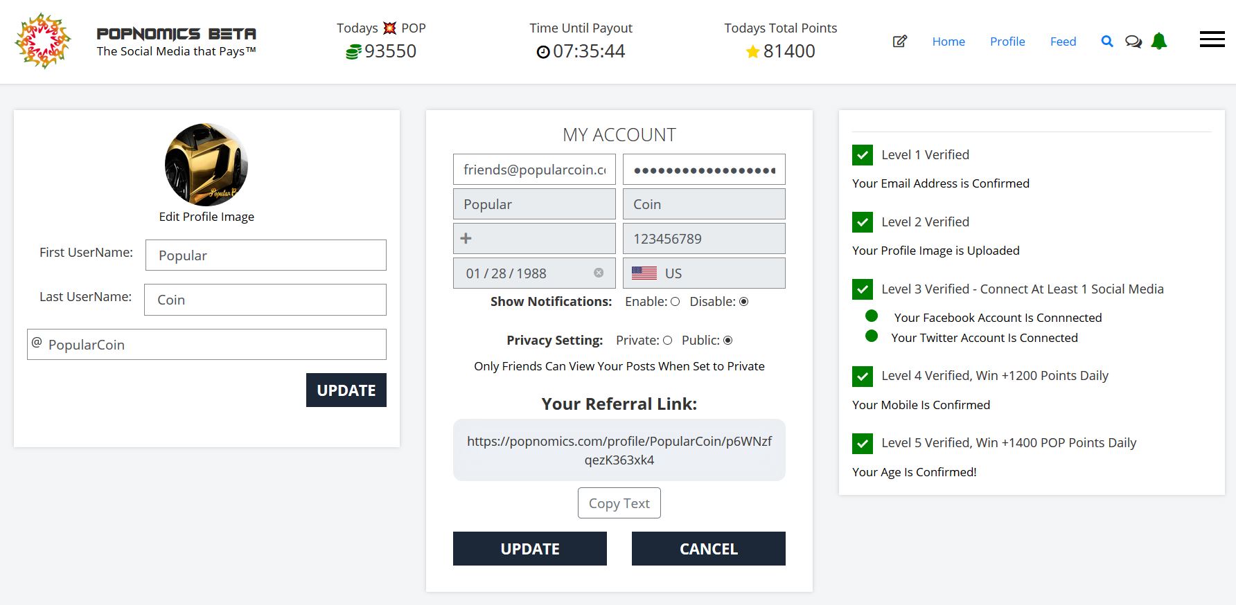Viewport: 1236px width, 605px height.
Task: Open the US country selector
Action: tap(703, 273)
